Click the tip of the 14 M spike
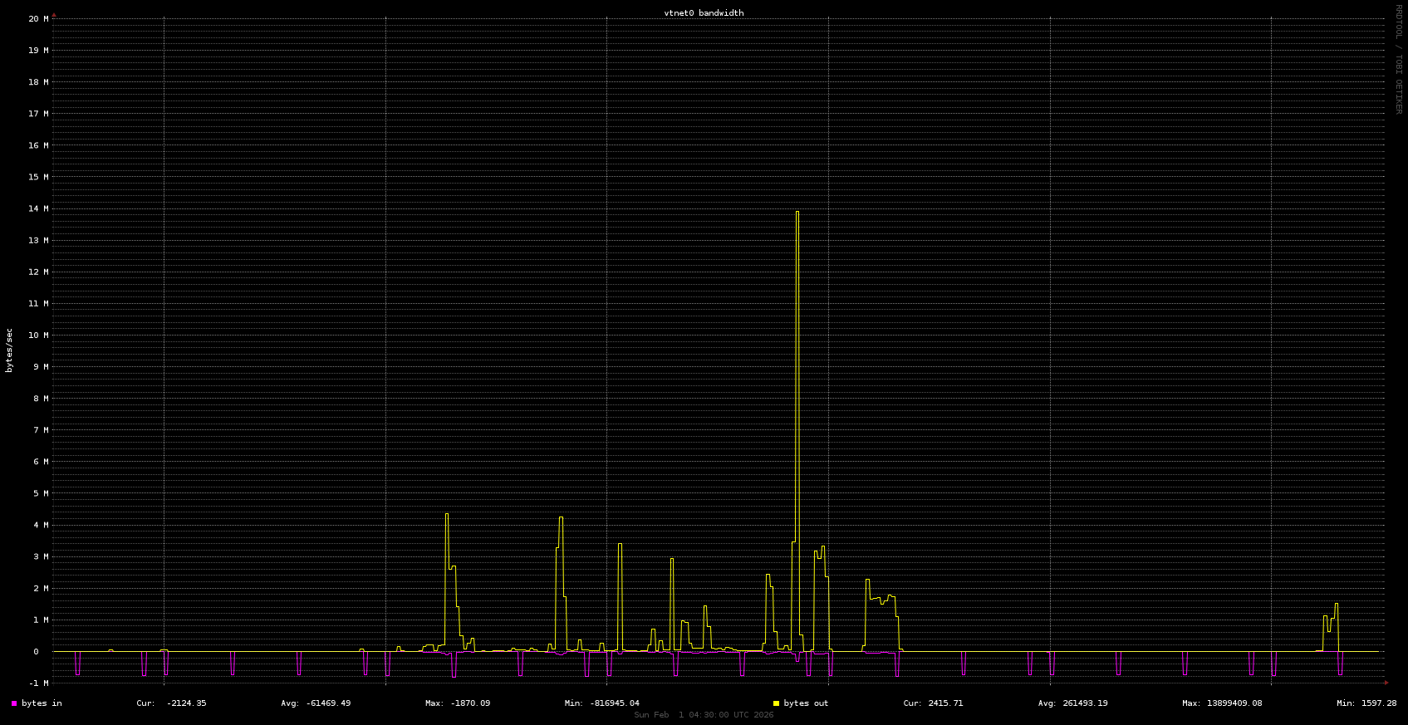Viewport: 1408px width, 725px height. [x=797, y=212]
